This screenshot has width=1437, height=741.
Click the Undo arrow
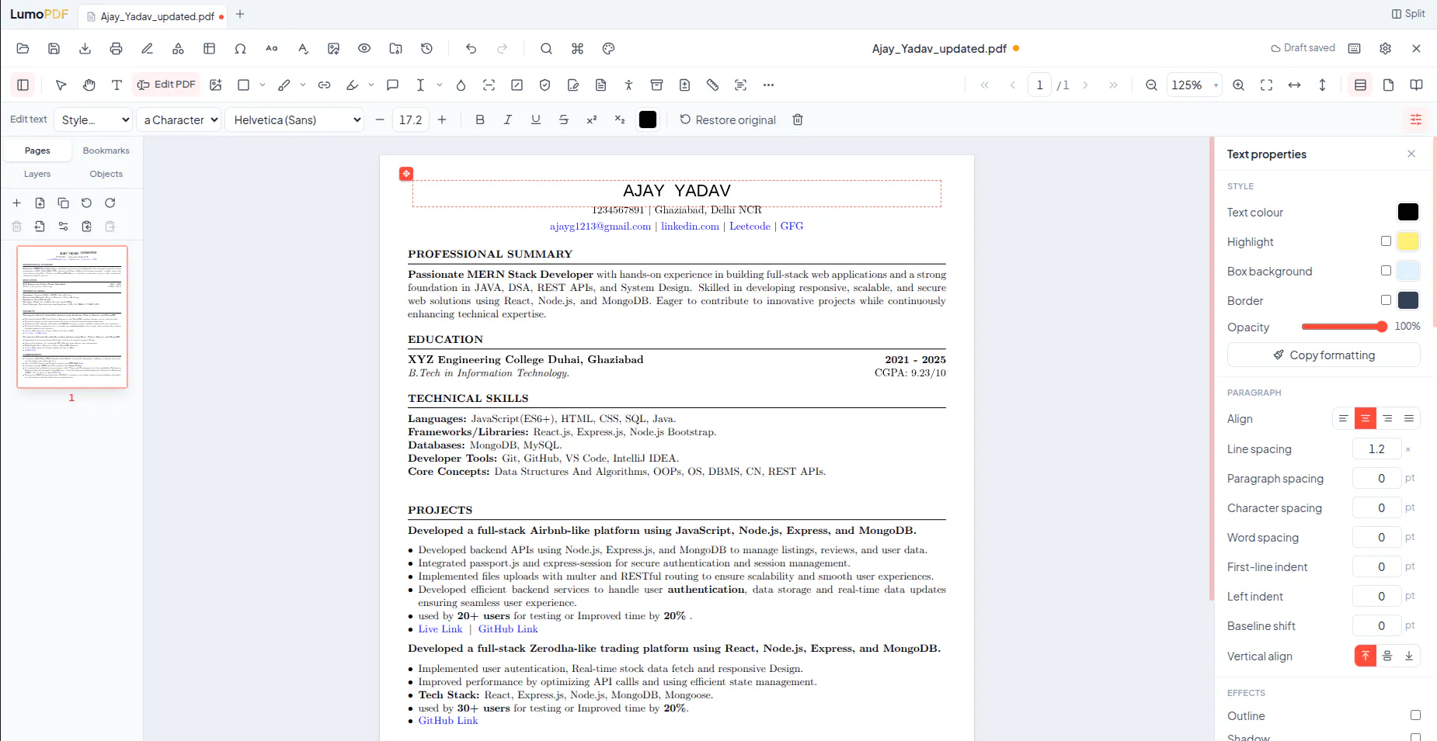471,49
